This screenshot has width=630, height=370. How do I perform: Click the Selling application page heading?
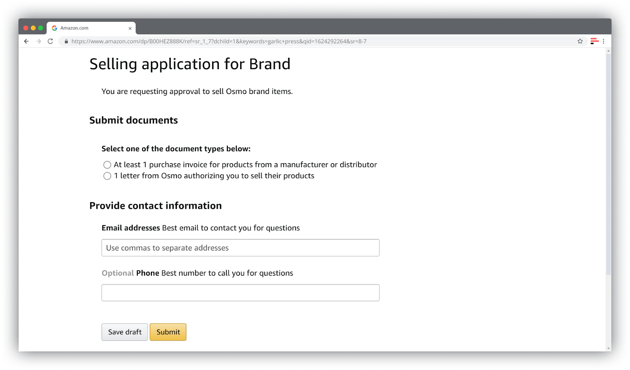(190, 64)
